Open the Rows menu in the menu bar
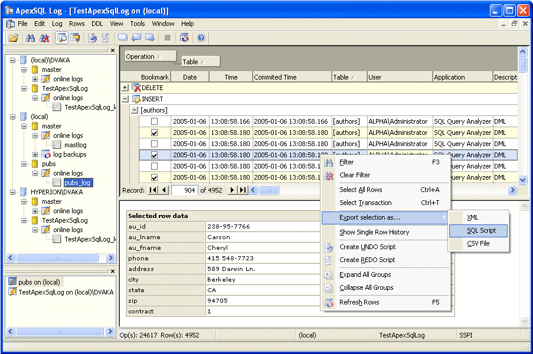Viewport: 533px width, 354px height. point(77,24)
